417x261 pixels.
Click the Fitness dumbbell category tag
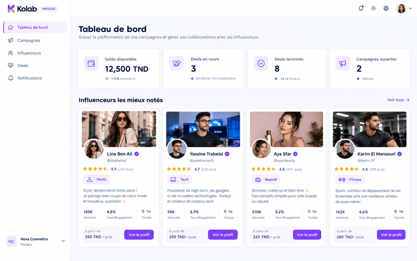(x=350, y=180)
